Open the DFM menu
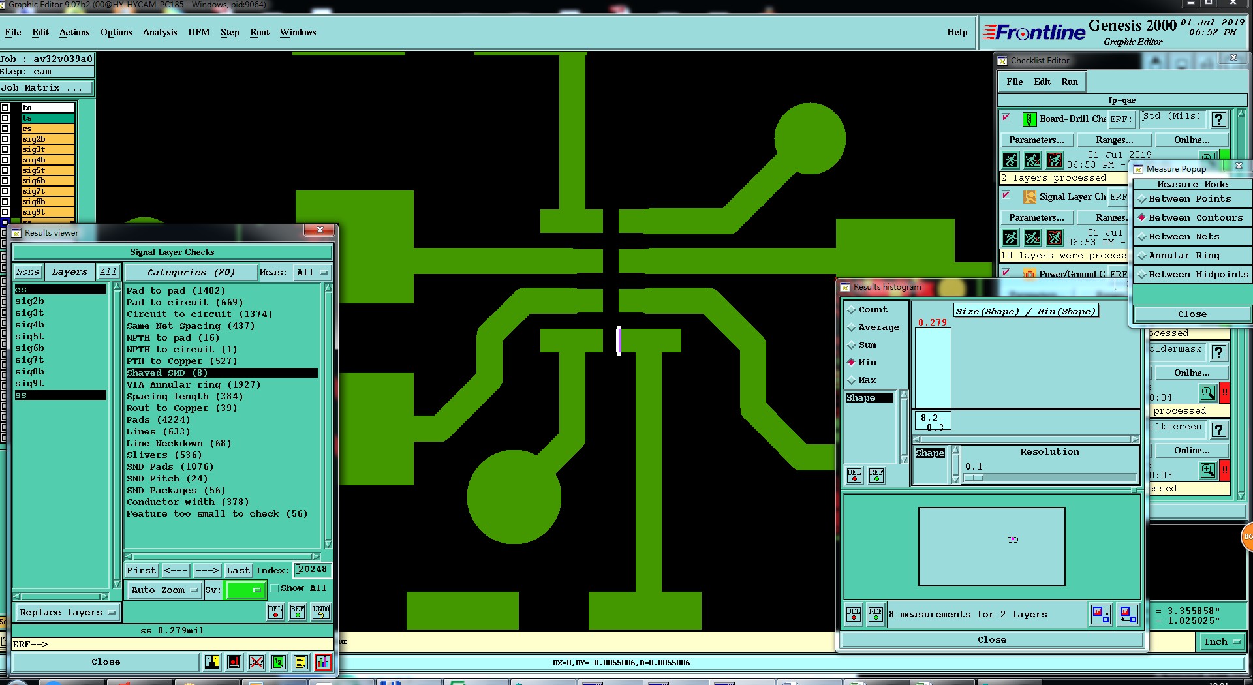 point(199,33)
